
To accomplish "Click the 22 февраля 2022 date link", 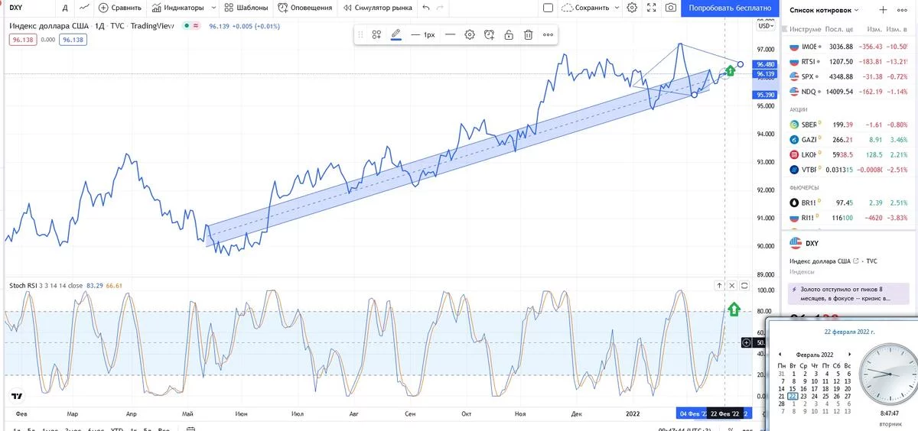I will [848, 332].
